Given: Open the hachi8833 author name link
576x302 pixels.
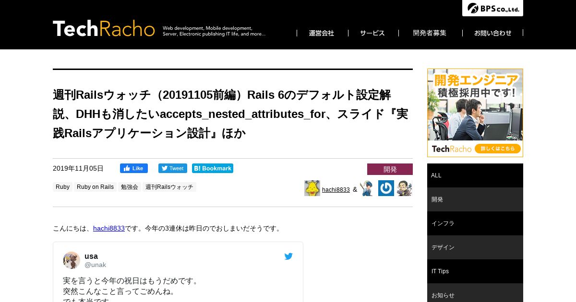Looking at the screenshot, I should [x=336, y=190].
